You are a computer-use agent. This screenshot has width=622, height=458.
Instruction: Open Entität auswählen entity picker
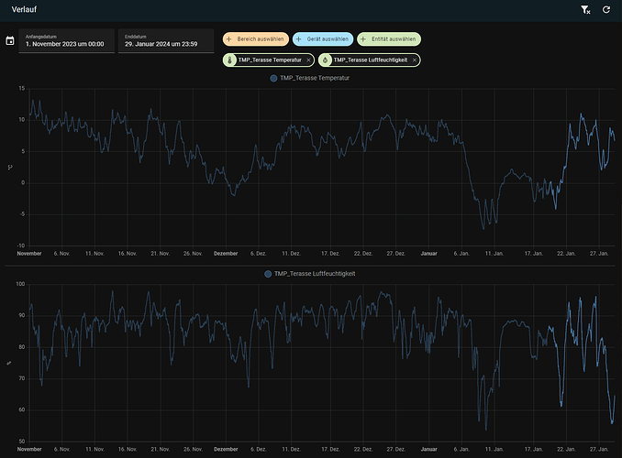394,39
